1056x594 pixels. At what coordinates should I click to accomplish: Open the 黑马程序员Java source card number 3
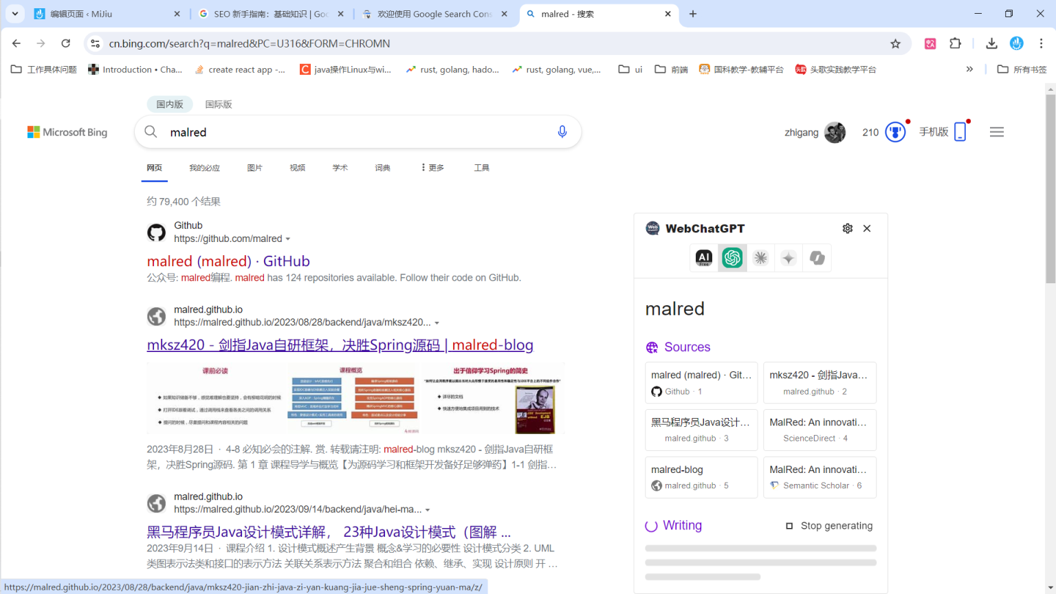coord(701,430)
